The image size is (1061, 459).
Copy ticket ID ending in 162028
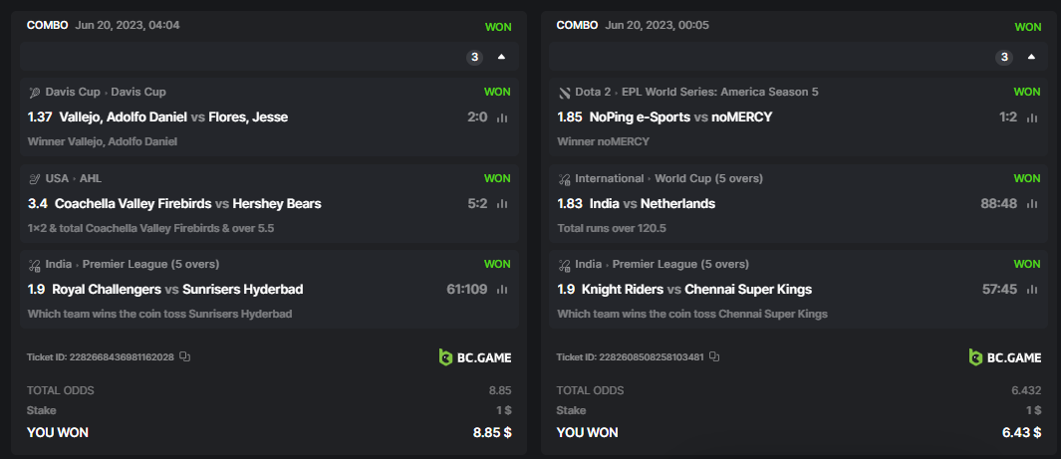[184, 356]
